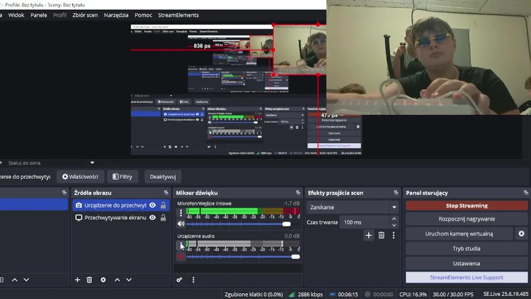Viewport: 531px width, 299px height.
Task: Open the Panele menu
Action: pyautogui.click(x=39, y=15)
